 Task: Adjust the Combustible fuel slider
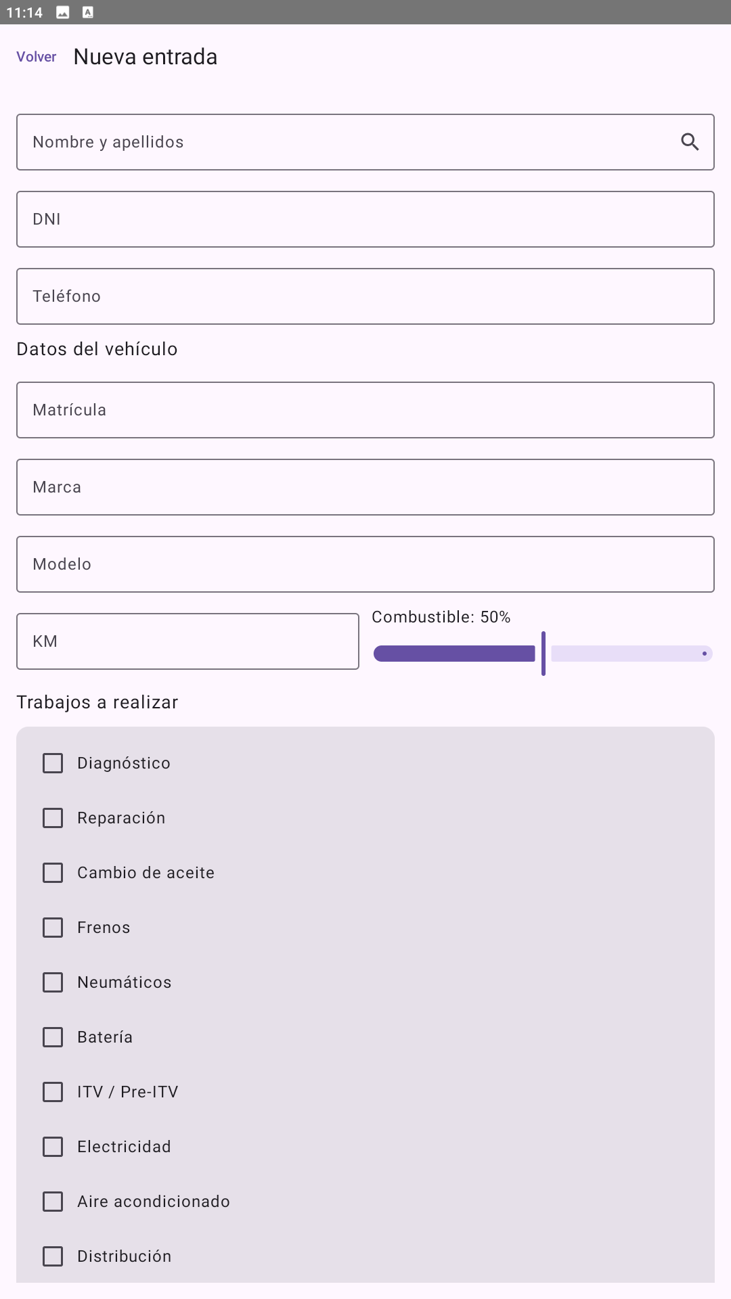(x=543, y=654)
